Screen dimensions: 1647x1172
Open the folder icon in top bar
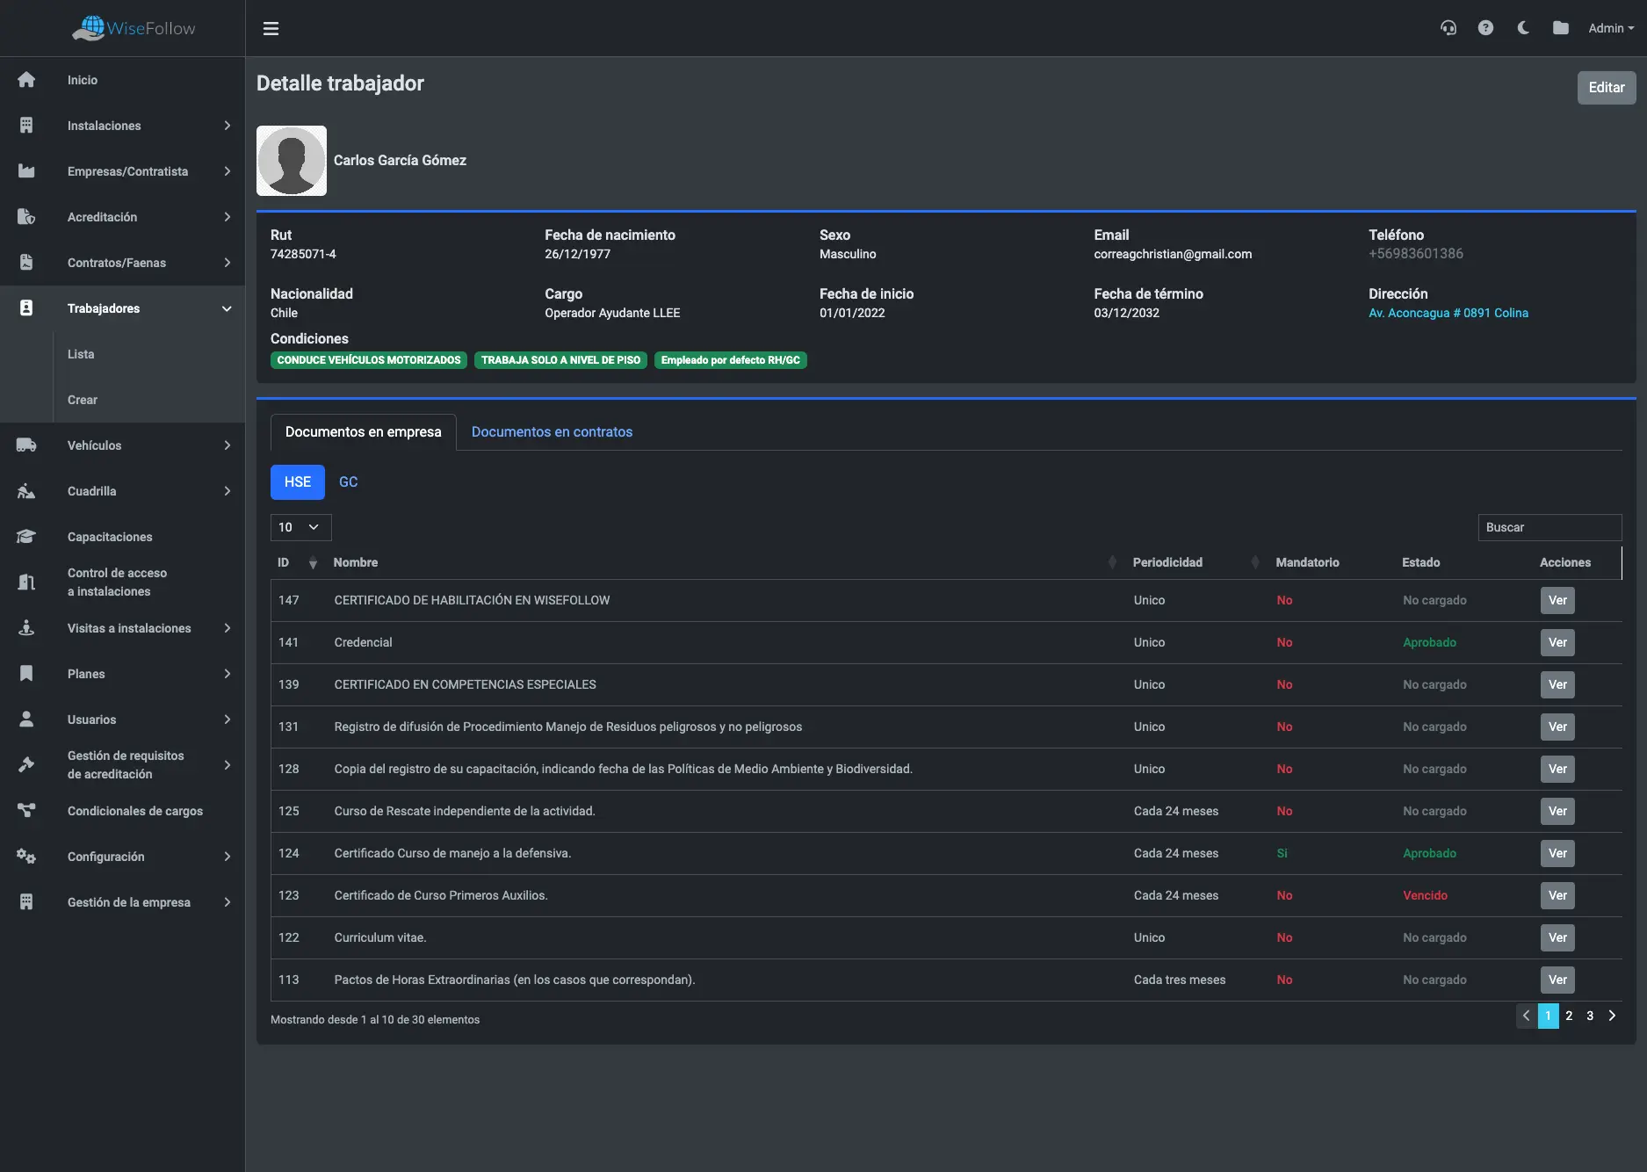pos(1561,28)
